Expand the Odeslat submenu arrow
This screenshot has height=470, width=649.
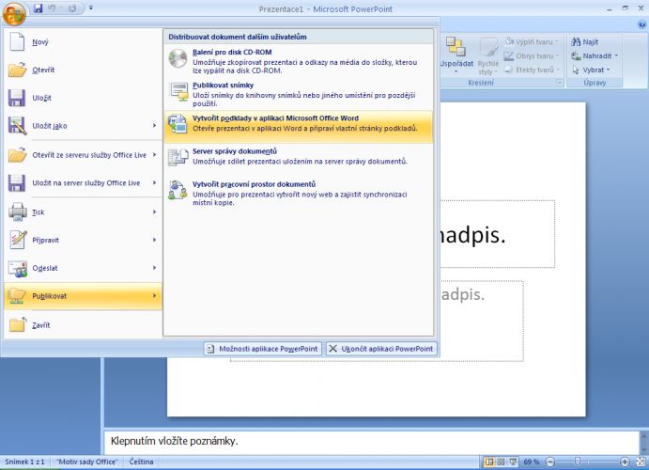[154, 268]
